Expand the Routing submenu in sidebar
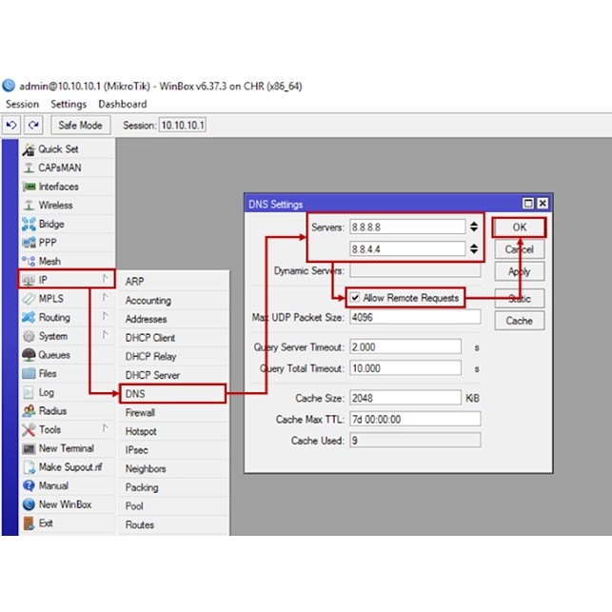 coord(54,318)
